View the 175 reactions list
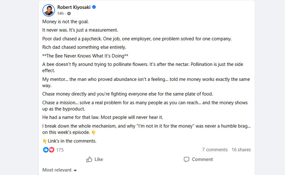 coord(60,150)
